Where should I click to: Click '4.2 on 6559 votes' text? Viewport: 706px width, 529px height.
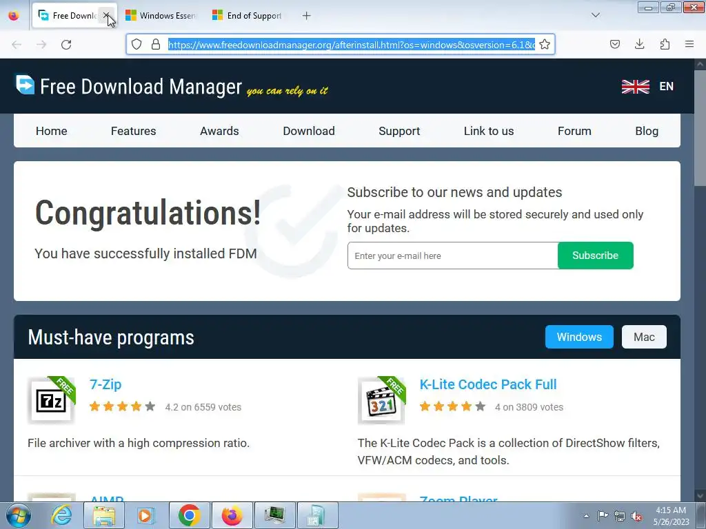203,407
